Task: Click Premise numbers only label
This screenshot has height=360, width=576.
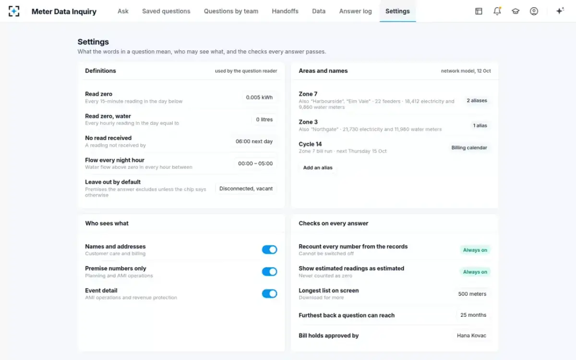Action: (116, 269)
